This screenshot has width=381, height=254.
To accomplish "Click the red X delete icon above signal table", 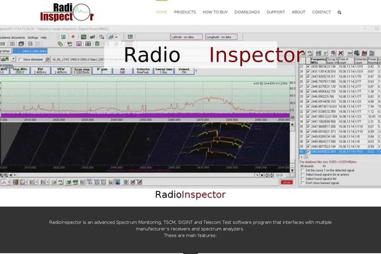I will tap(340, 53).
